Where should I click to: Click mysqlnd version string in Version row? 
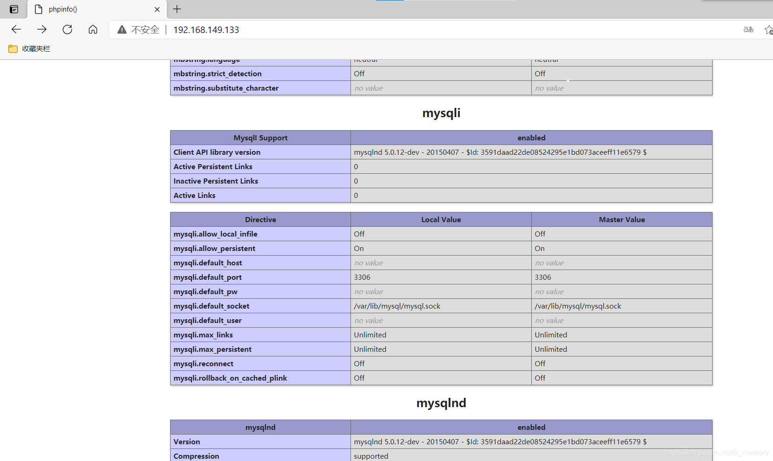(x=500, y=442)
